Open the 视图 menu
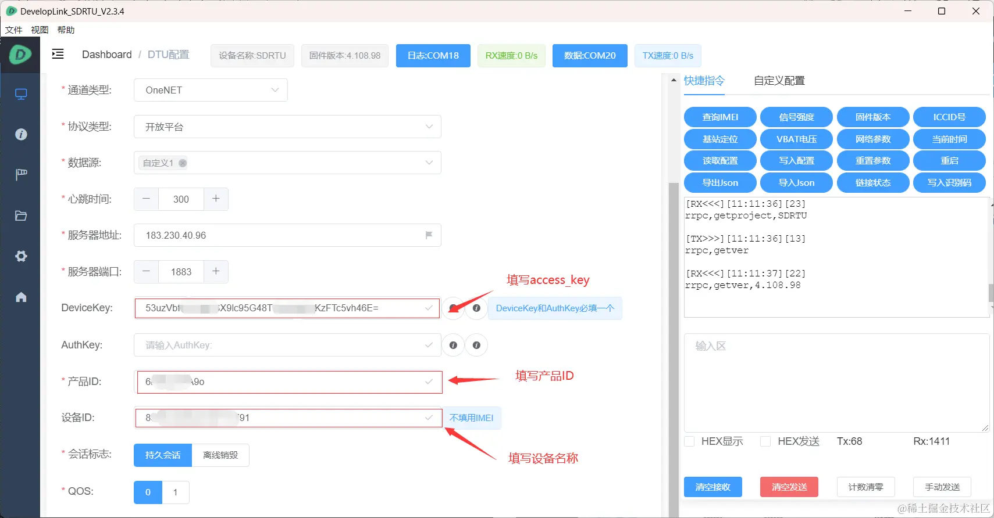 tap(40, 30)
